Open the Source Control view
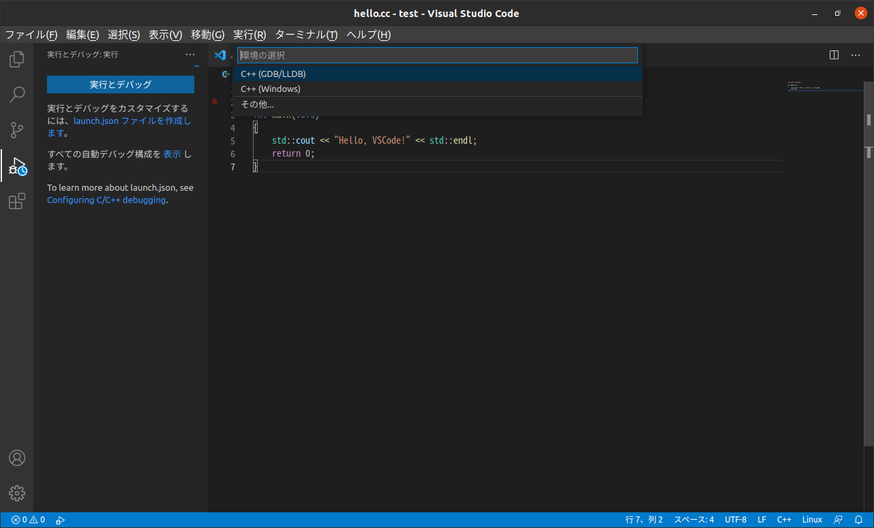Screen dimensions: 874x528 point(17,129)
